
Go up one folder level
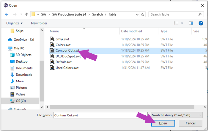coord(27,14)
